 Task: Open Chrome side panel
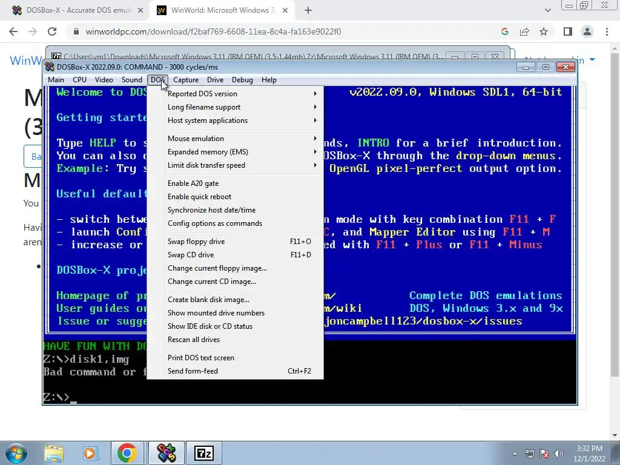tap(568, 31)
